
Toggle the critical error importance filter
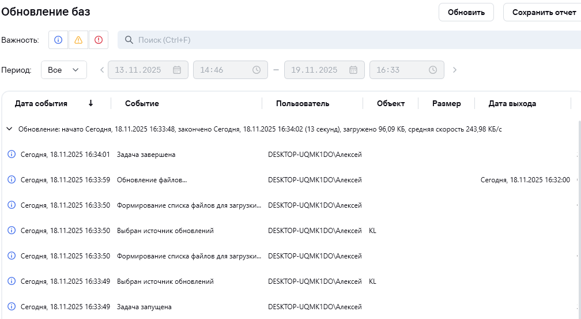[98, 40]
